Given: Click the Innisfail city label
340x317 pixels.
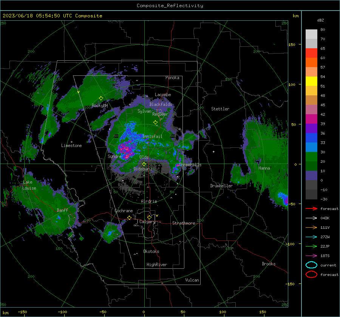Looking at the screenshot, I should (152, 136).
